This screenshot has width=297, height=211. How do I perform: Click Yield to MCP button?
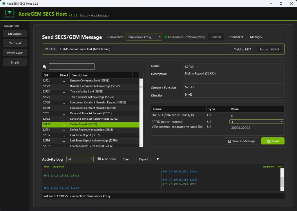click(x=242, y=49)
